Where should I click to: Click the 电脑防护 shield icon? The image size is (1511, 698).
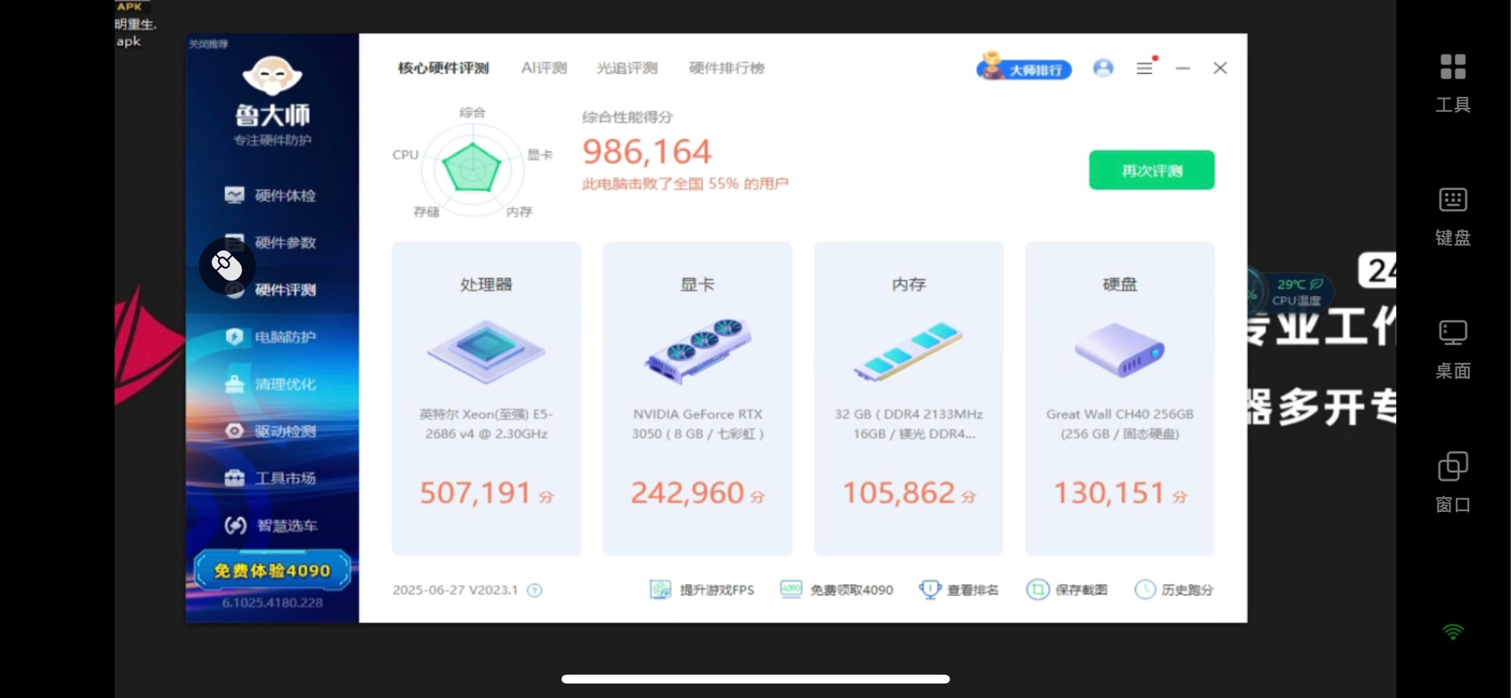[234, 337]
